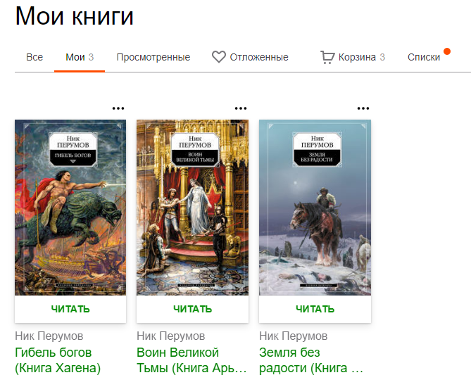The image size is (471, 387).
Task: Open the heart icon for Отложенные
Action: [218, 57]
